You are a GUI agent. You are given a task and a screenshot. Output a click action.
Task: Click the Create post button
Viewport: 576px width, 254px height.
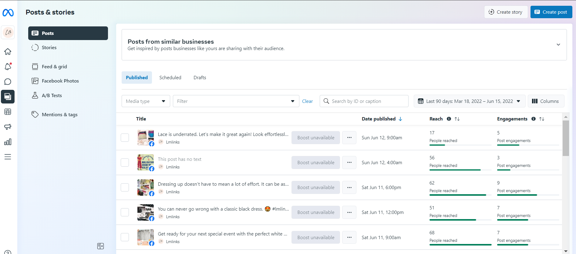coord(551,12)
